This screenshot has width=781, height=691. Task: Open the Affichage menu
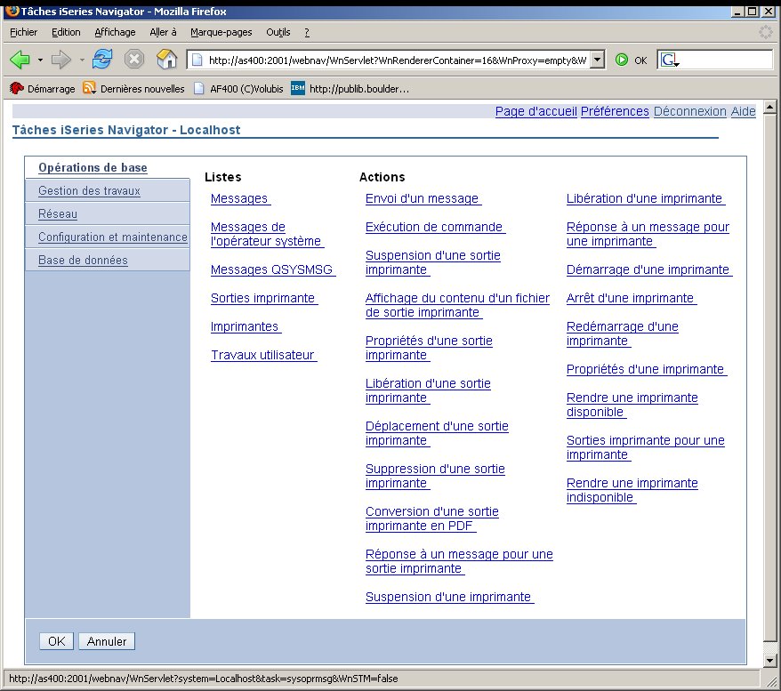(115, 32)
